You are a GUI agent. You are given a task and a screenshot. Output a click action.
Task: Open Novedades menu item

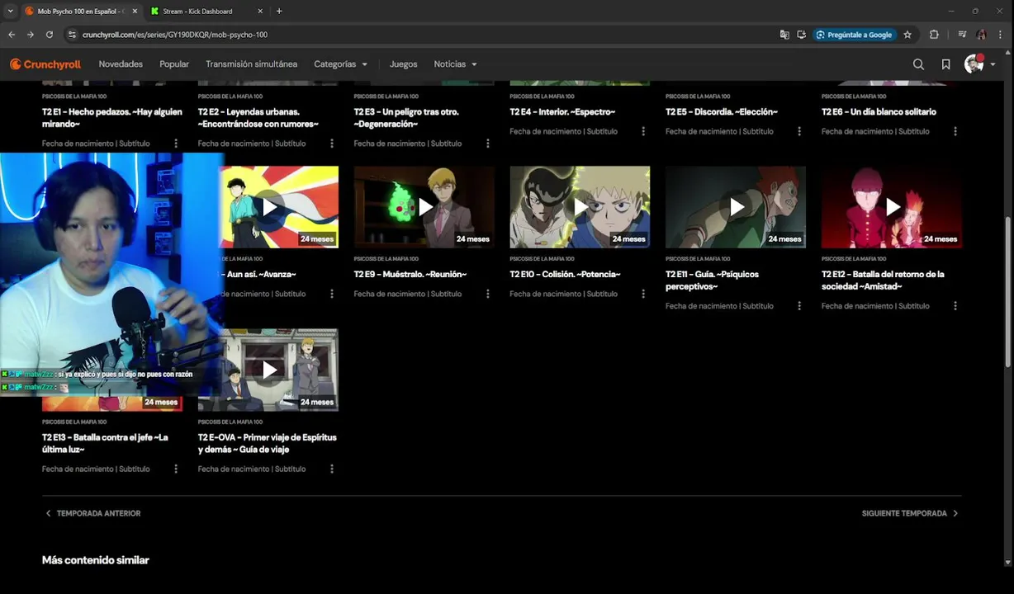point(121,64)
